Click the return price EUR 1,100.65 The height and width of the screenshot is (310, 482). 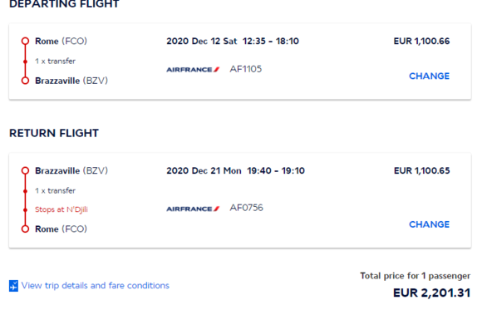pos(422,170)
